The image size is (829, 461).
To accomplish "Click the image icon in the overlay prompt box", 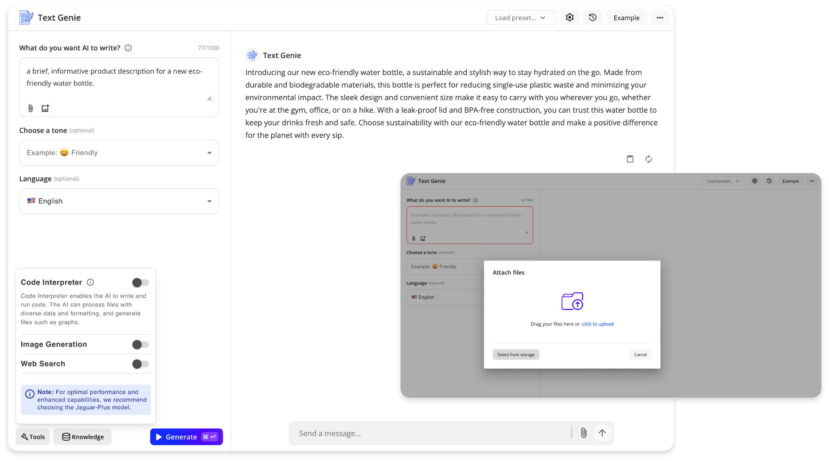I will click(423, 239).
